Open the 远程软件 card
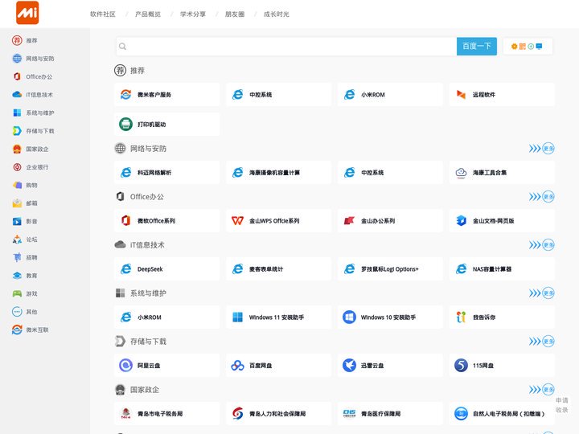Image resolution: width=579 pixels, height=434 pixels. tap(502, 95)
